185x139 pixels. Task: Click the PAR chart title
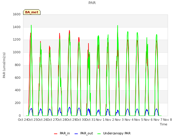92,3
